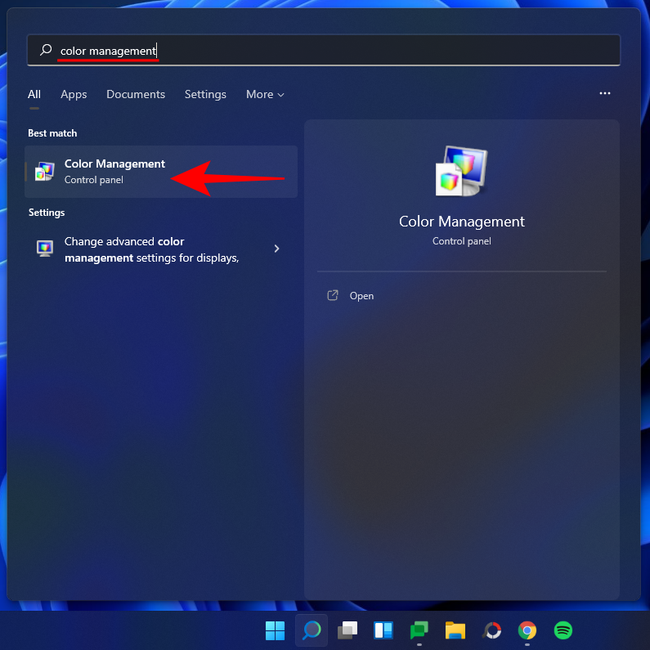
Task: Open Widgets from the taskbar
Action: 383,630
